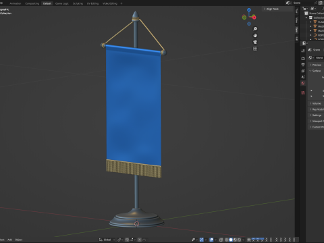Click the green Y axis gizmo ball
Screen dimensions: 324x243
[244, 18]
